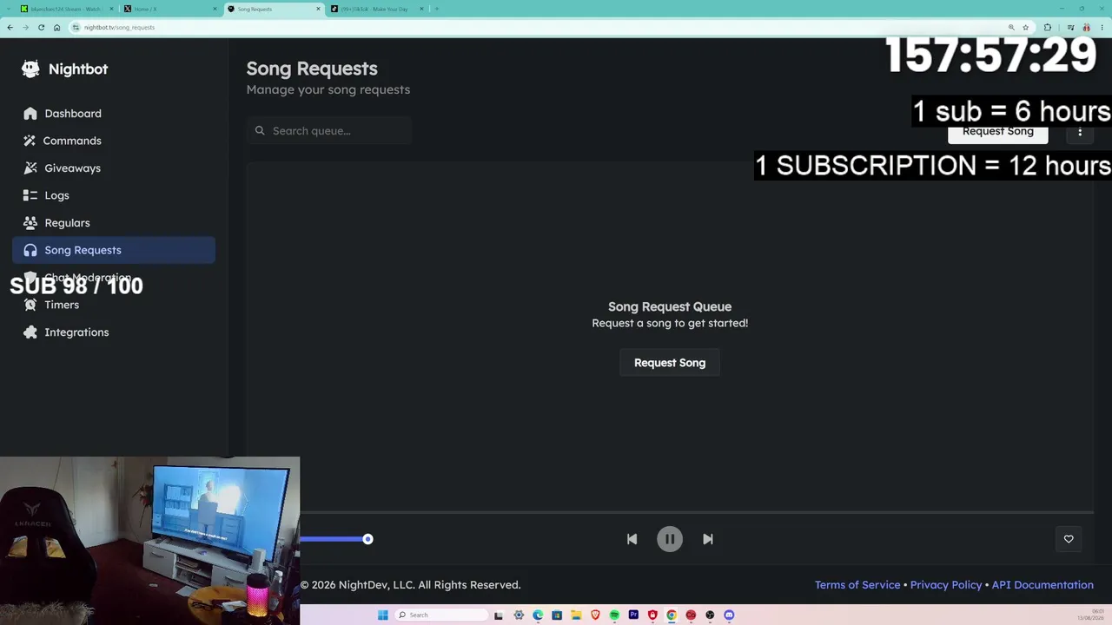1112x625 pixels.
Task: Open OBS Studio from the taskbar
Action: (710, 615)
